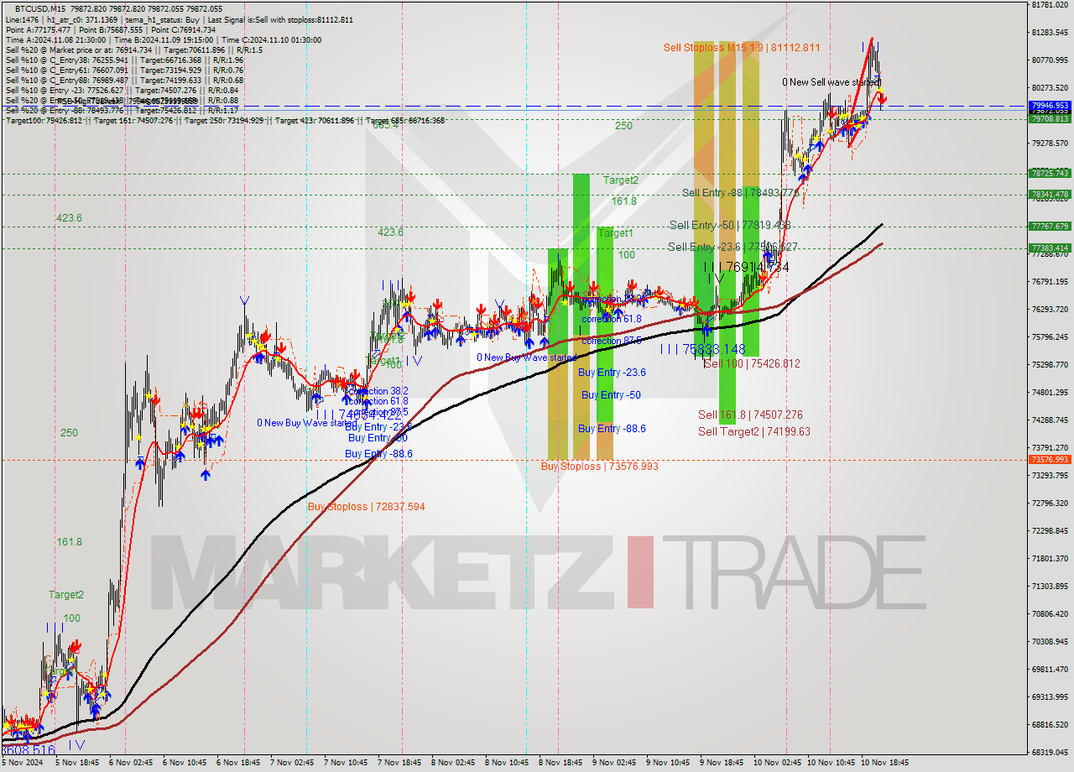Click the 'Buy Entry -23.6' label near 9 Nov
This screenshot has height=772, width=1074.
click(x=612, y=373)
